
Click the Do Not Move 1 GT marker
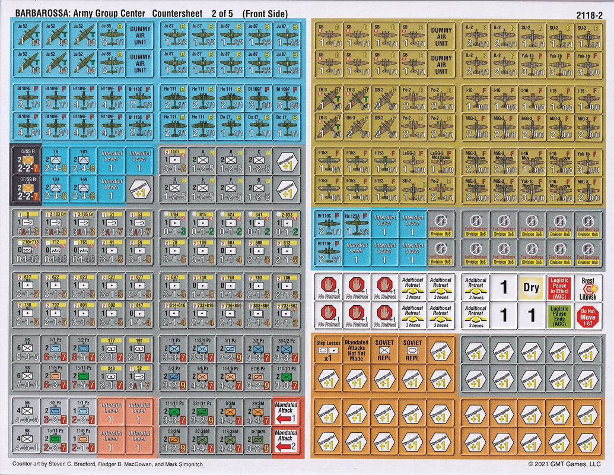[588, 315]
